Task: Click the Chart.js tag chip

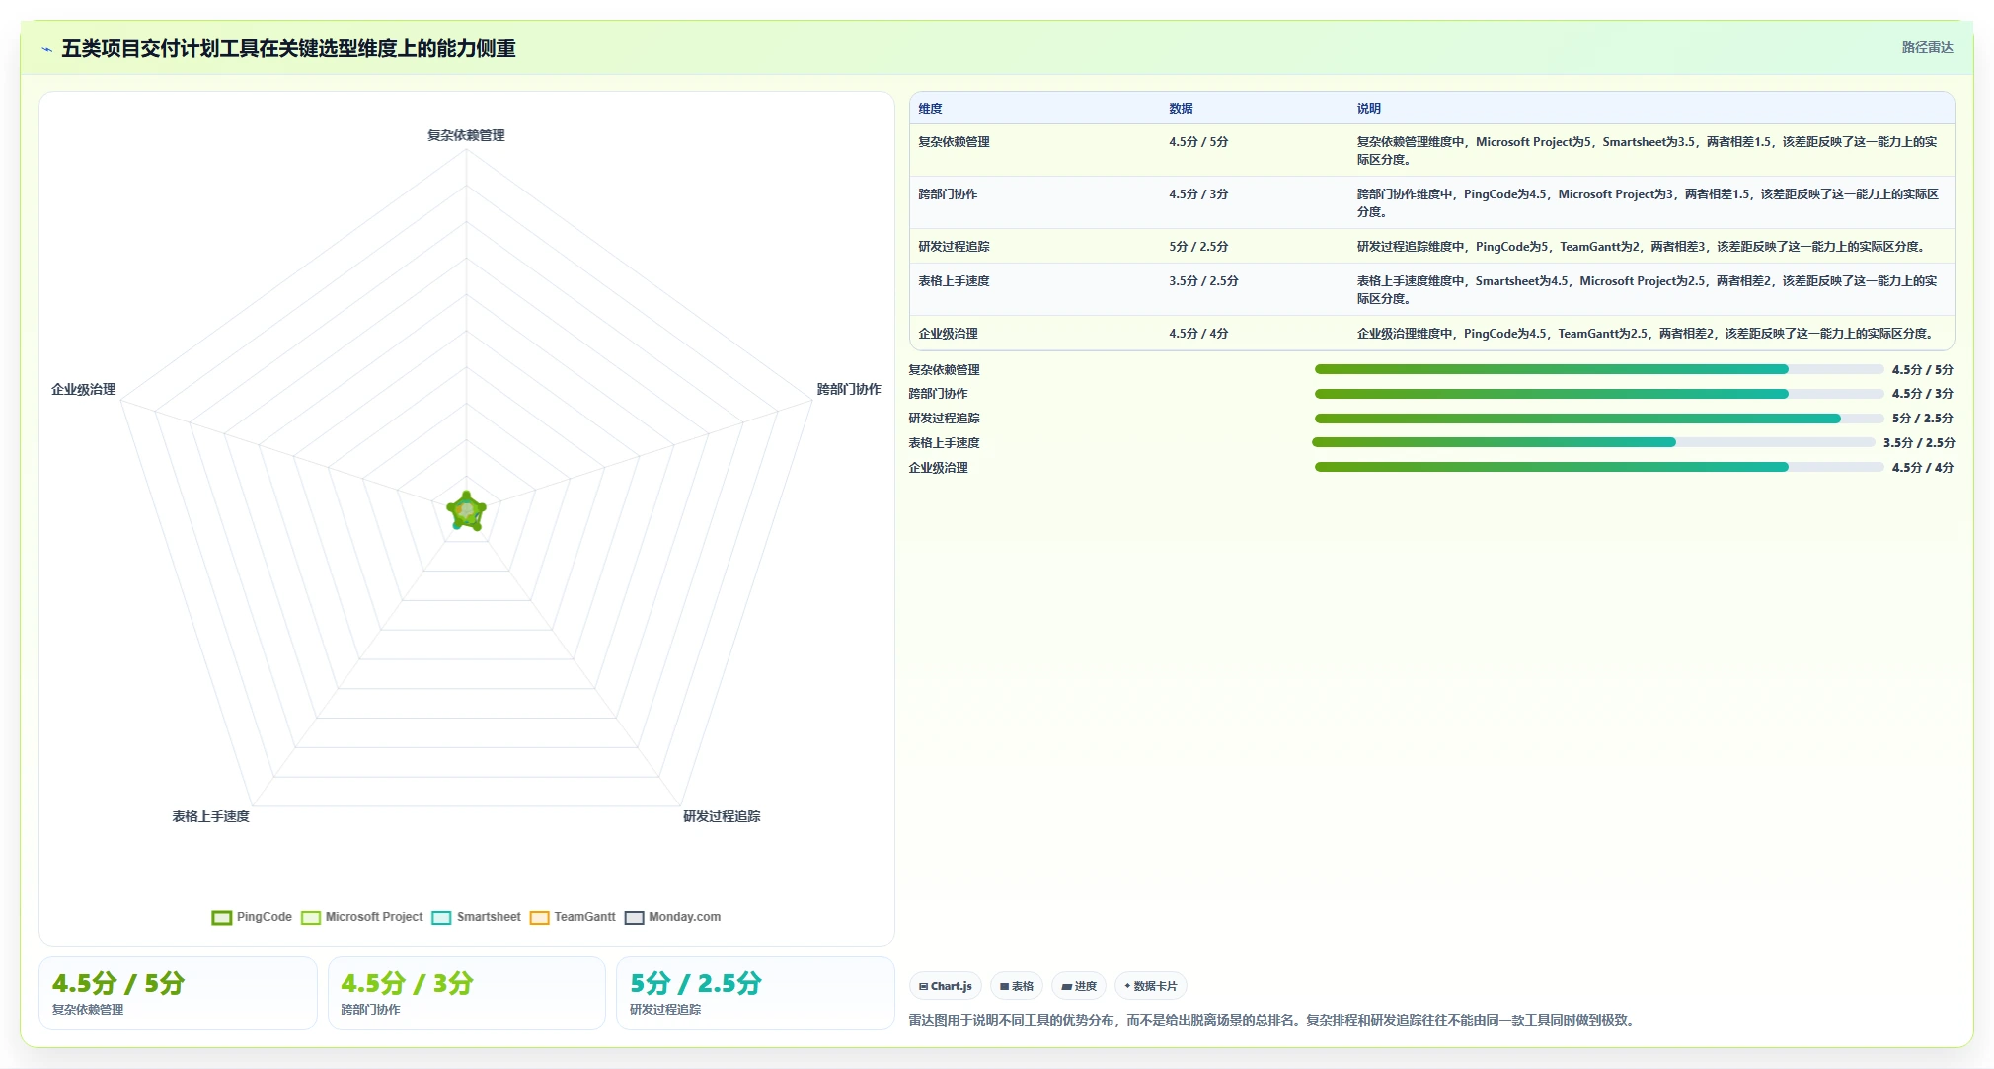Action: coord(946,986)
